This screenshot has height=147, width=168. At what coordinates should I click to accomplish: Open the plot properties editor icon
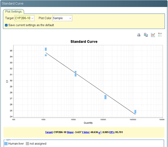click(x=153, y=35)
